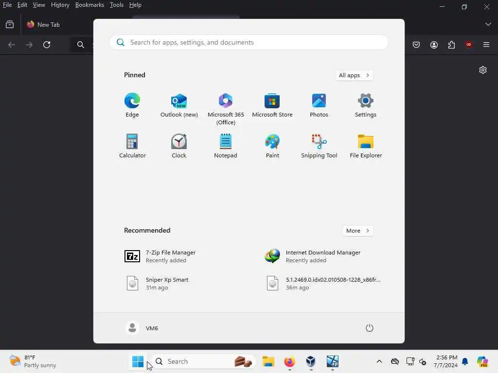
Task: Click the Firefox address bar search icon
Action: pyautogui.click(x=81, y=45)
